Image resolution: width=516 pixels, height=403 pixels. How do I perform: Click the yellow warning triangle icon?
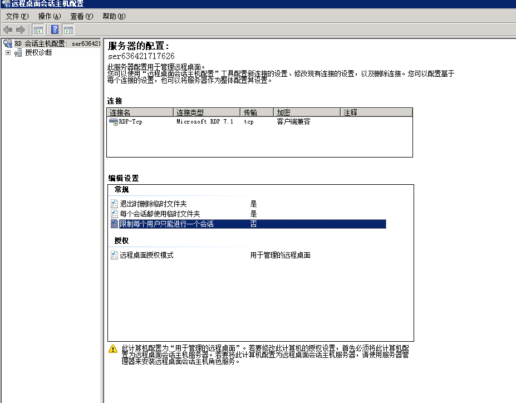point(113,349)
